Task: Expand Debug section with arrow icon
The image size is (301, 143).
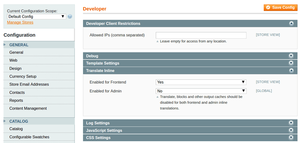Action: (x=291, y=56)
